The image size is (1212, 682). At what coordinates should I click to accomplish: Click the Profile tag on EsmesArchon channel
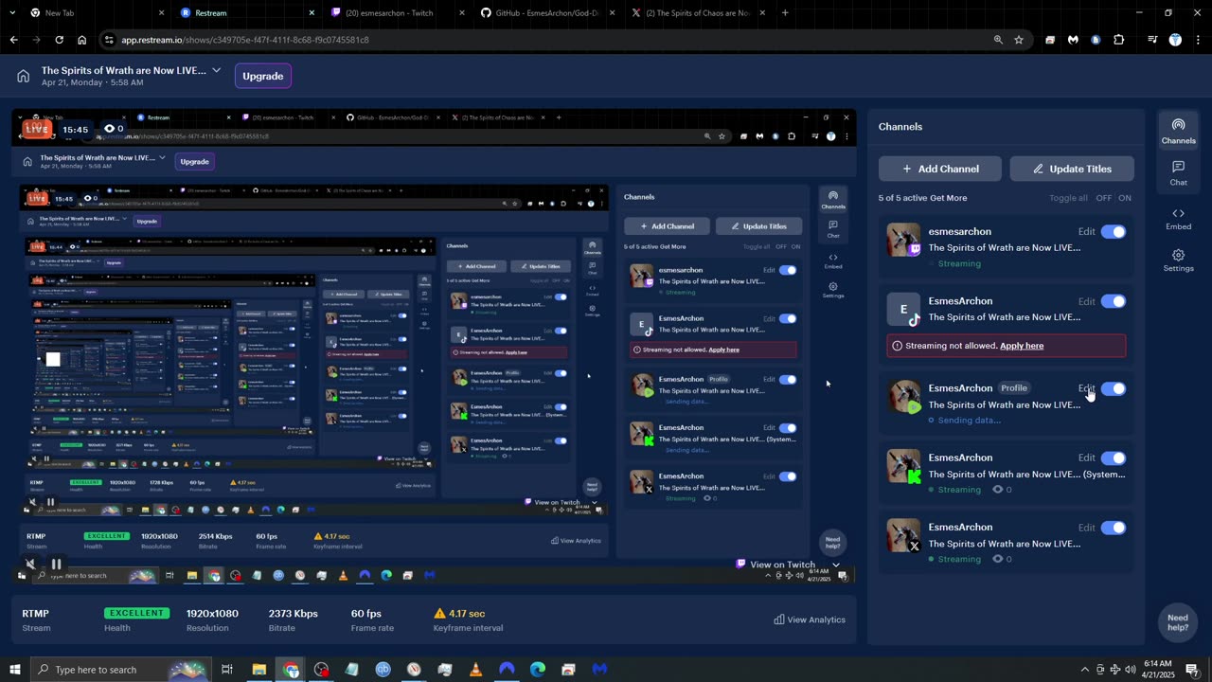click(1014, 388)
